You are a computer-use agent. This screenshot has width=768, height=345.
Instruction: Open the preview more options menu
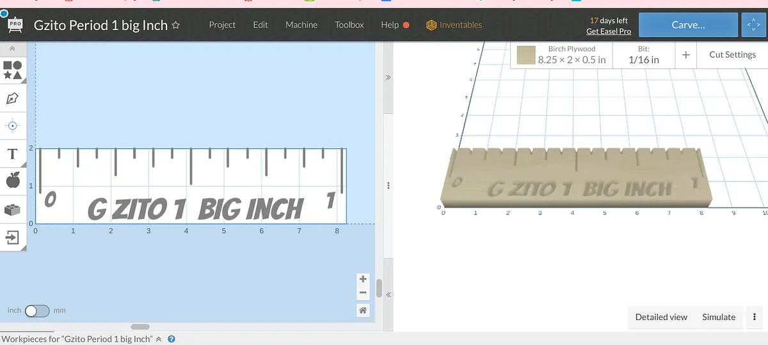(x=755, y=317)
